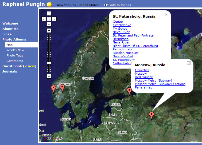Viewport: 202px width, 145px height.
Task: Open Moscow Metro (Subway) Stations link
Action: point(160,84)
